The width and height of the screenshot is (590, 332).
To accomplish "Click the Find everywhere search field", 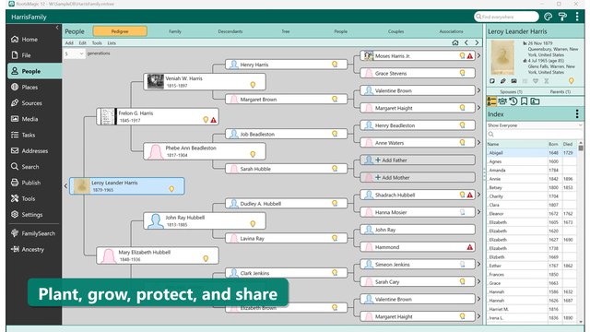I will (x=506, y=17).
